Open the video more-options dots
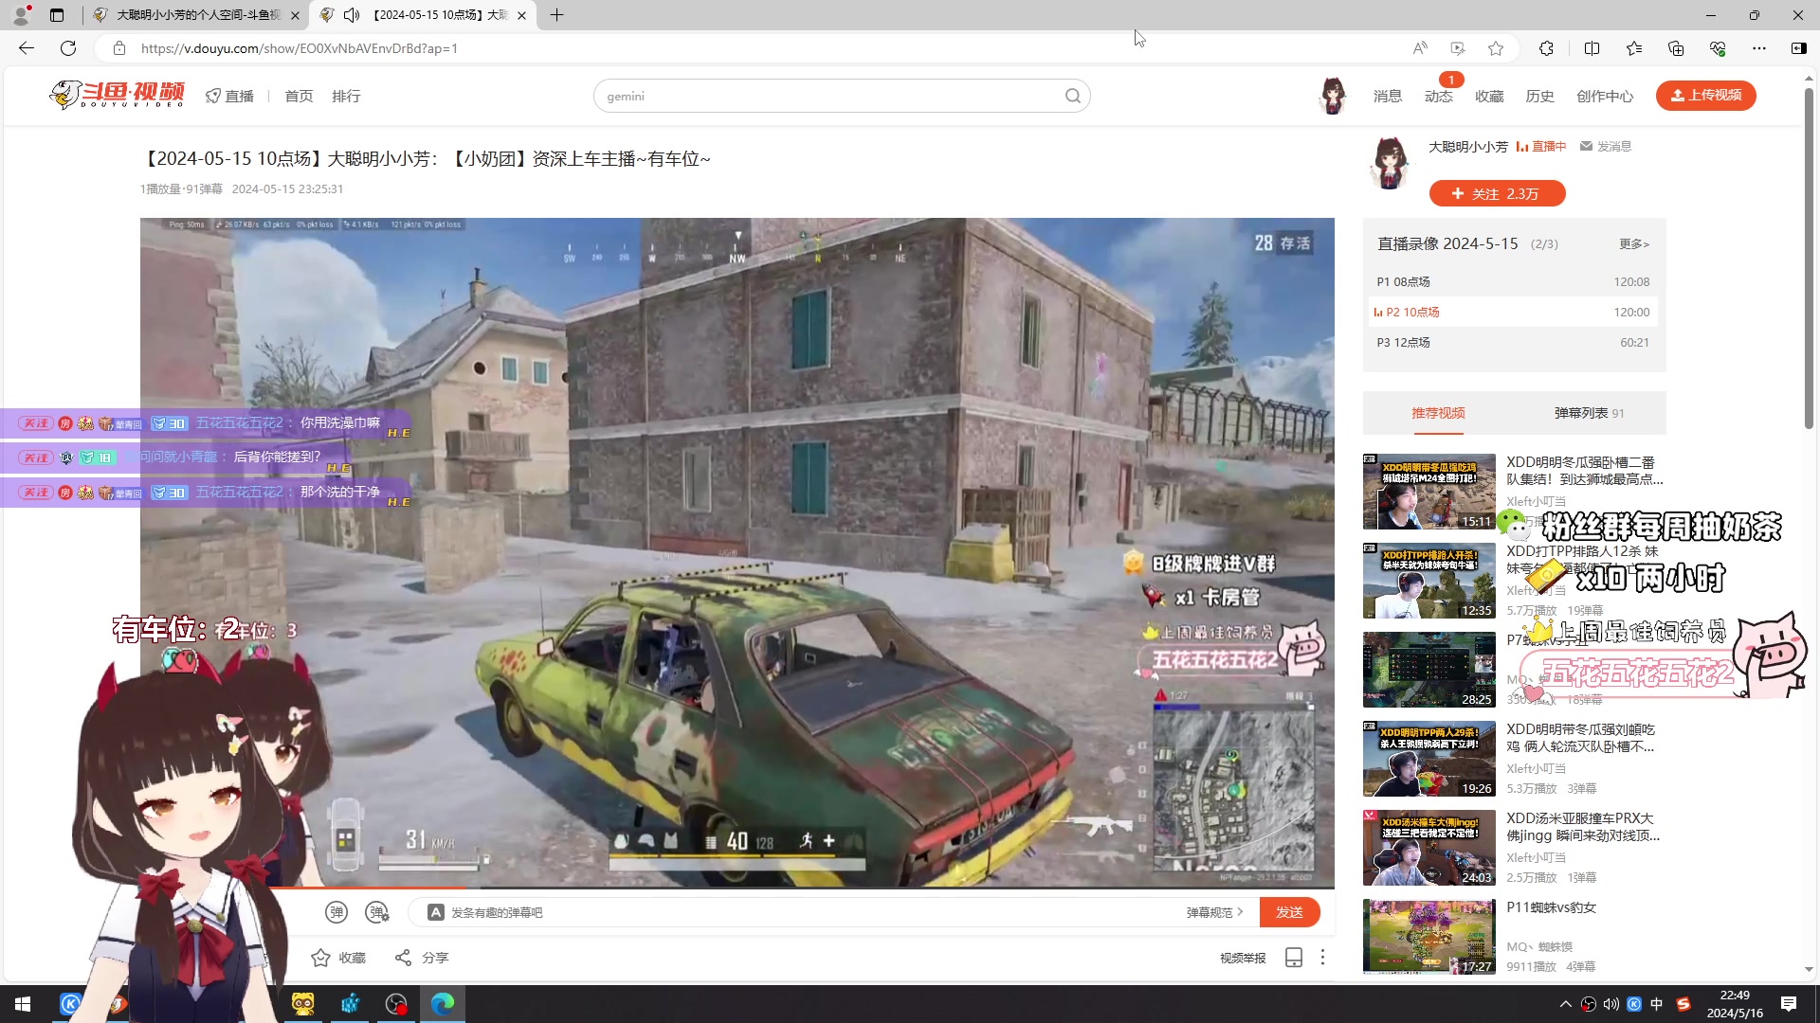Screen dimensions: 1820x1023 [1322, 958]
